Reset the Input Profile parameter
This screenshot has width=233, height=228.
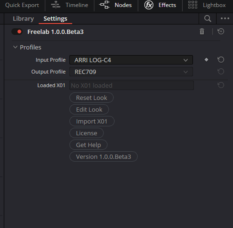(x=221, y=60)
